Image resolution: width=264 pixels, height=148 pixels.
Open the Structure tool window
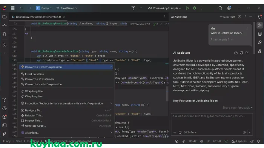pos(5,45)
